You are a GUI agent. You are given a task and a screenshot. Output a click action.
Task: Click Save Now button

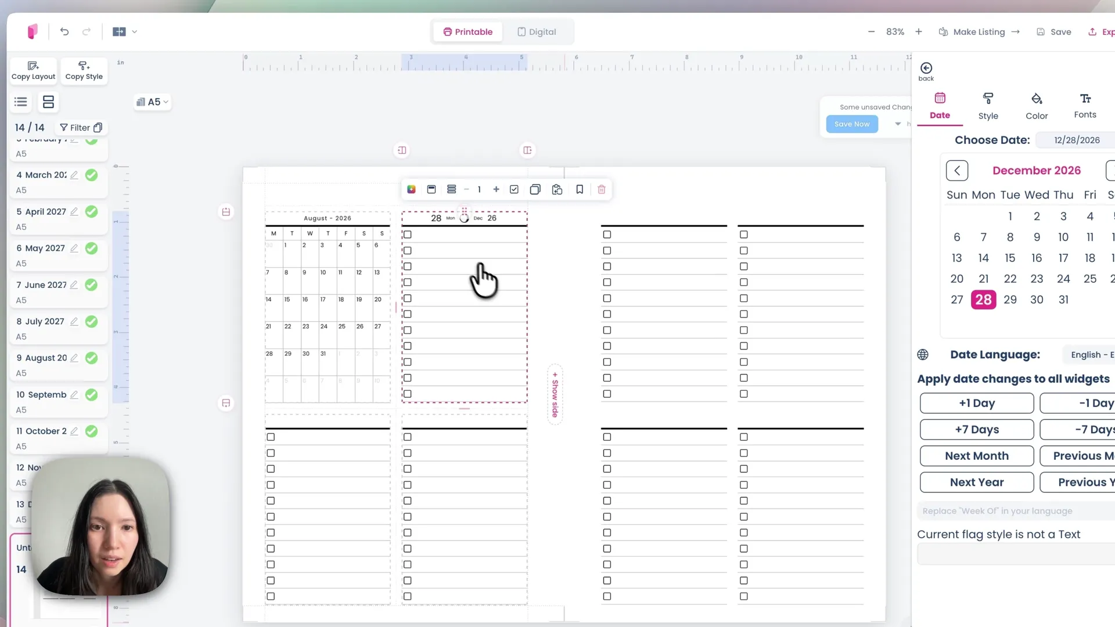point(852,124)
